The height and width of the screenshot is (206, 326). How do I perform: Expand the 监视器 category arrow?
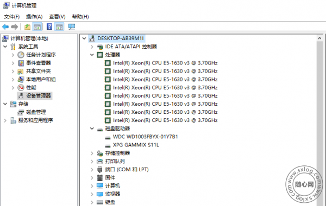tap(92, 194)
